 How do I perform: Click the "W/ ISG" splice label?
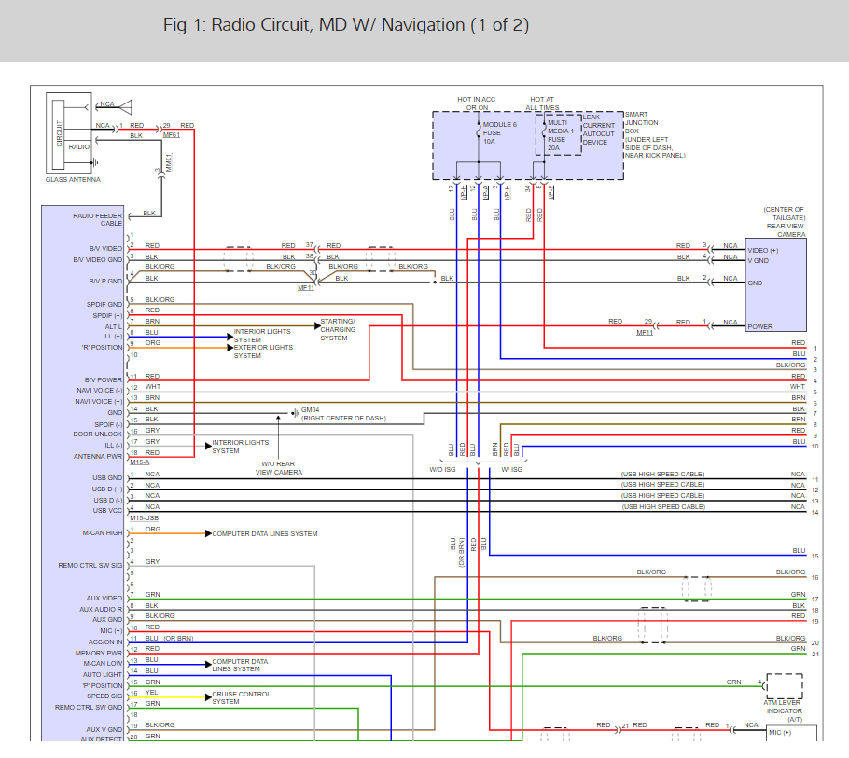511,469
